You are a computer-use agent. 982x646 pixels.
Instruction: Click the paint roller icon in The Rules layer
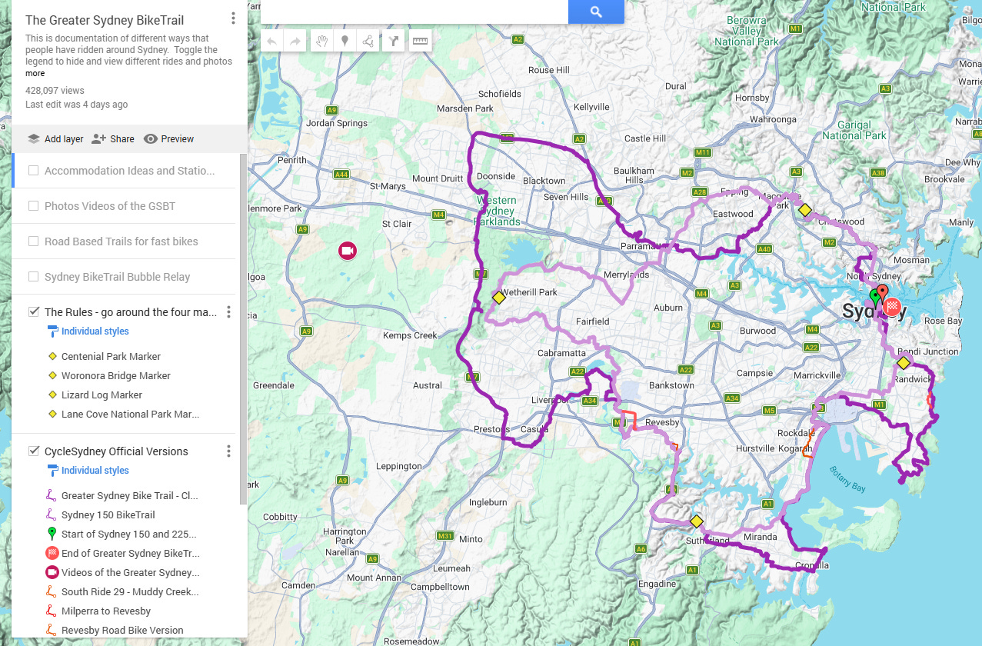pyautogui.click(x=52, y=331)
